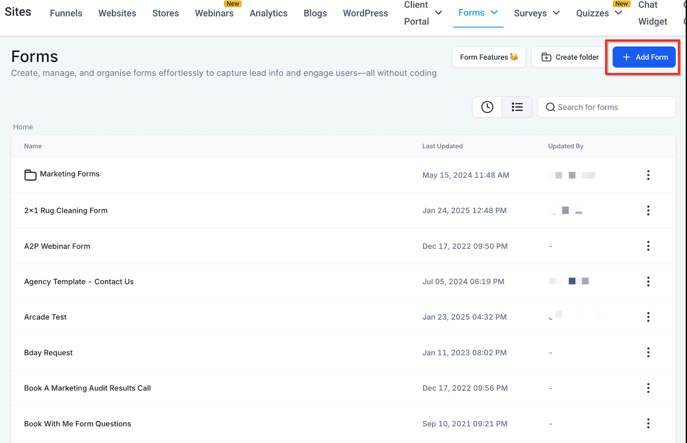Switch to the Analytics tab
Viewport: 687px width, 443px height.
click(268, 13)
